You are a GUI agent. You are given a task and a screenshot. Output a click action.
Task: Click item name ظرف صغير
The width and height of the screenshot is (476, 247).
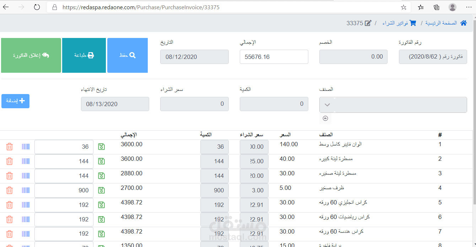tap(332, 188)
